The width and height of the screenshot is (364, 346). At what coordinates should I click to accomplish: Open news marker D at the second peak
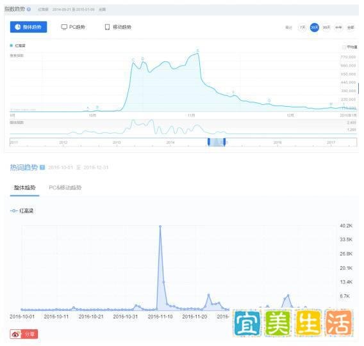coord(143,59)
